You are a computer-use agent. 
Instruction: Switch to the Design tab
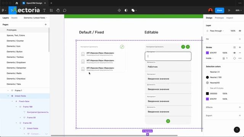209,18
